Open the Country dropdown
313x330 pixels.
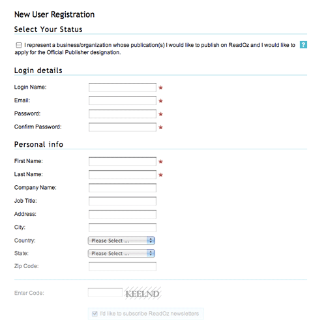click(x=121, y=241)
